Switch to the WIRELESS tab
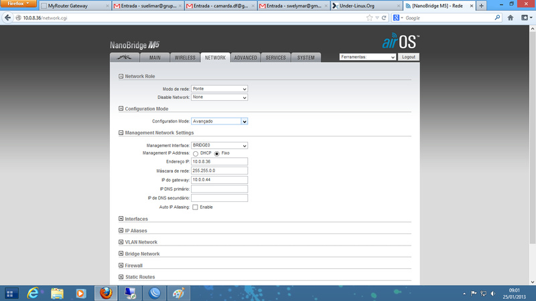 coord(185,58)
